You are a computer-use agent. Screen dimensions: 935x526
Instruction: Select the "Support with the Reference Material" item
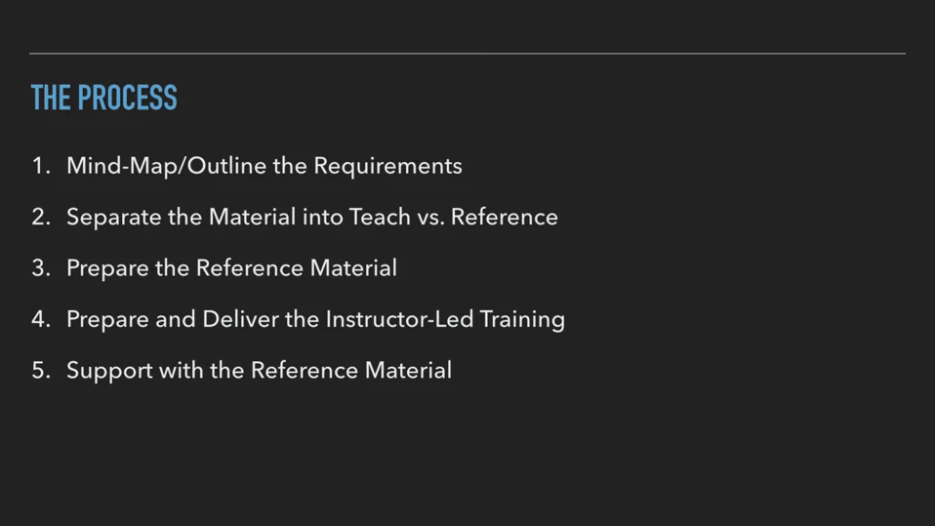[x=259, y=371]
